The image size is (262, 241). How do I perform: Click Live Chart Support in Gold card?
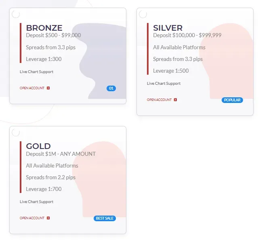[x=36, y=202]
